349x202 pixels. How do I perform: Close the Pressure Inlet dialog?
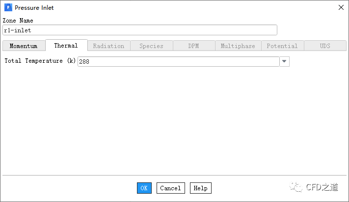tap(341, 7)
